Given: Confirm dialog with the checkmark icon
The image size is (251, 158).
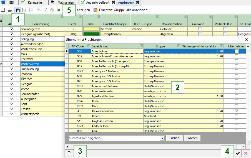Looking at the screenshot, I should tap(238, 153).
